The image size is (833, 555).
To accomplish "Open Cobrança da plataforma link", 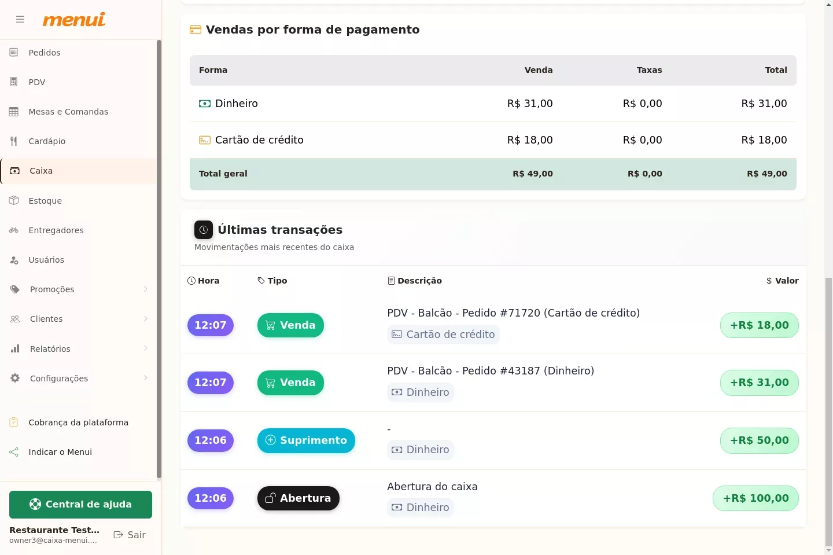I will (79, 422).
